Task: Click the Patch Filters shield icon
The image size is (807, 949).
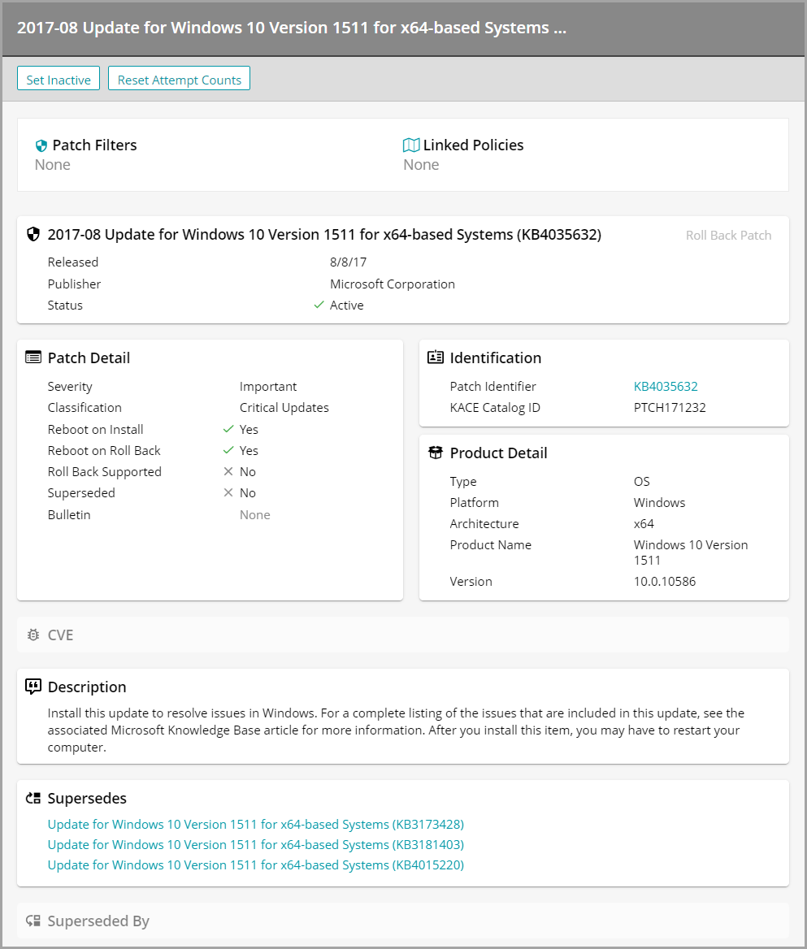Action: click(41, 146)
